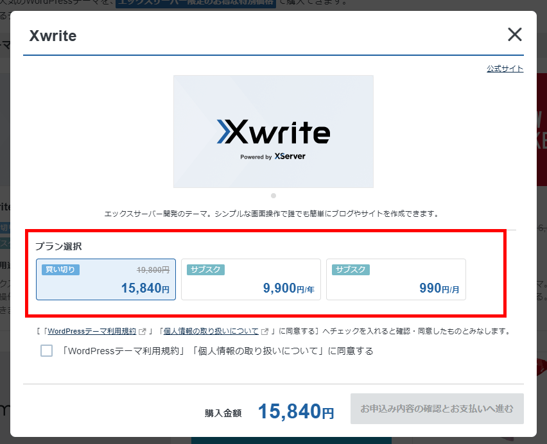Select the 990円/月 subscription plan
Viewport: 547px width, 444px height.
coord(396,279)
